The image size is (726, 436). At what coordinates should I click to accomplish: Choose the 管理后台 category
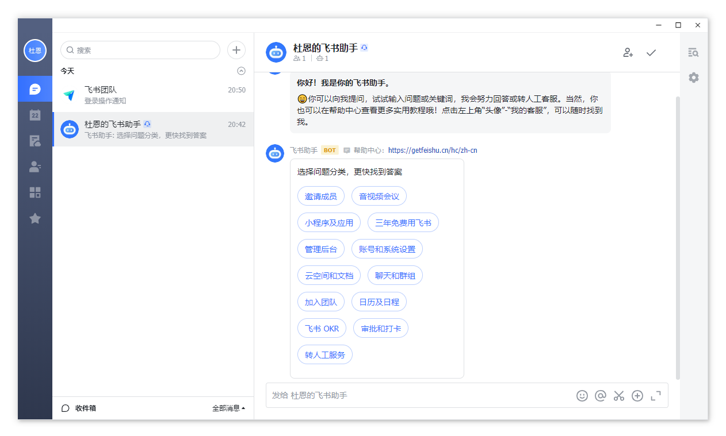coord(321,249)
